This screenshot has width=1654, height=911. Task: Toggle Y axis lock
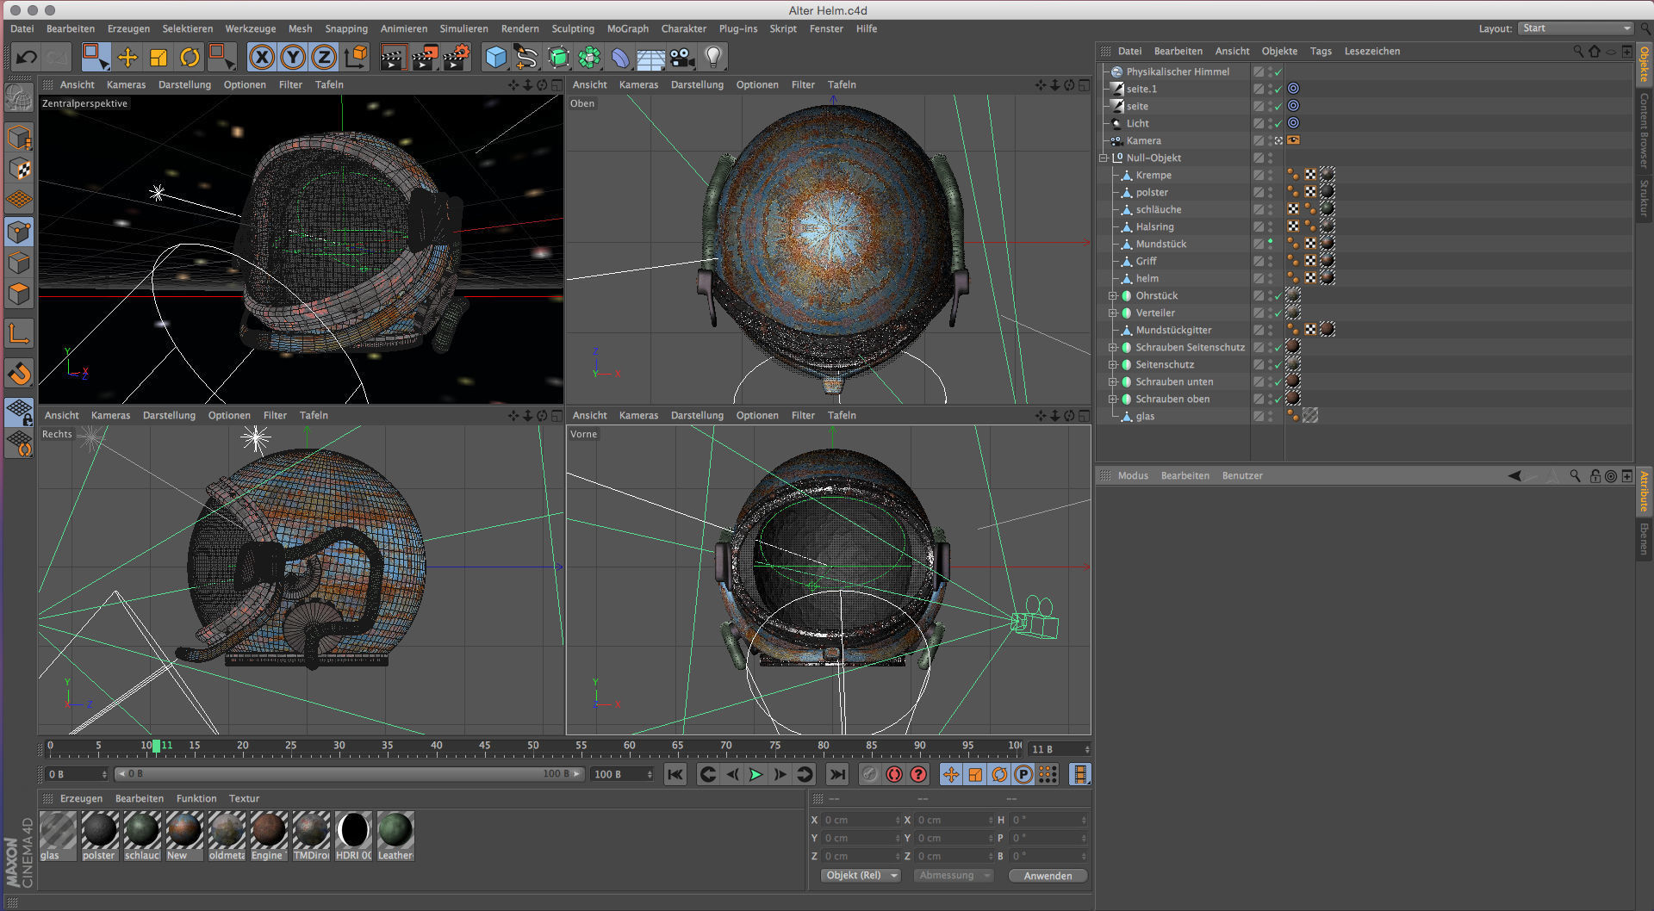(293, 58)
